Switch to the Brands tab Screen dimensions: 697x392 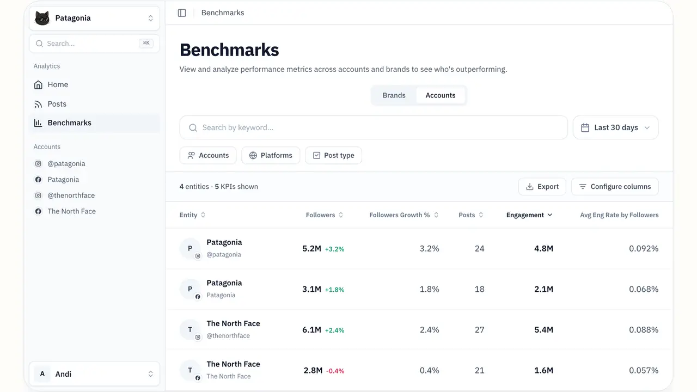[x=394, y=95]
